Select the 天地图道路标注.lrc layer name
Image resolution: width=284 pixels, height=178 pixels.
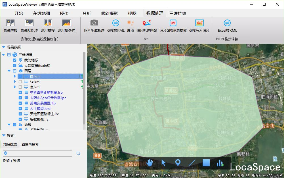(x=44, y=114)
